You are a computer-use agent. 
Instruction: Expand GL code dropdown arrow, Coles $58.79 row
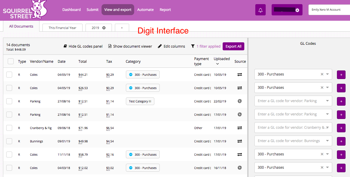coord(327,154)
